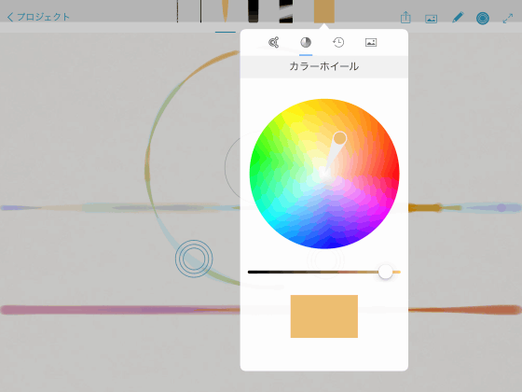The image size is (522, 392).
Task: Tap the concentric circles touch control on the canvas
Action: click(194, 259)
